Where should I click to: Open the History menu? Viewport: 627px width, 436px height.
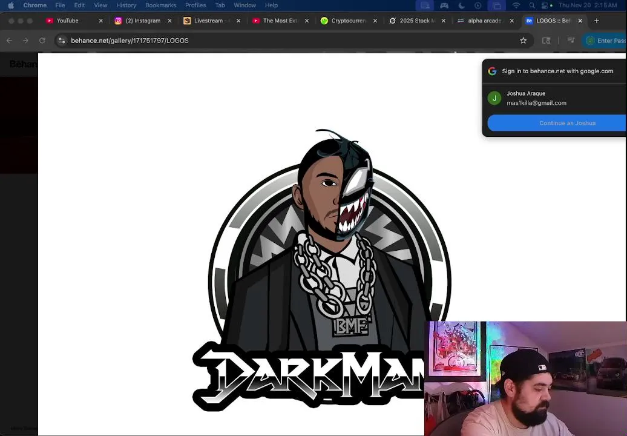[x=126, y=5]
